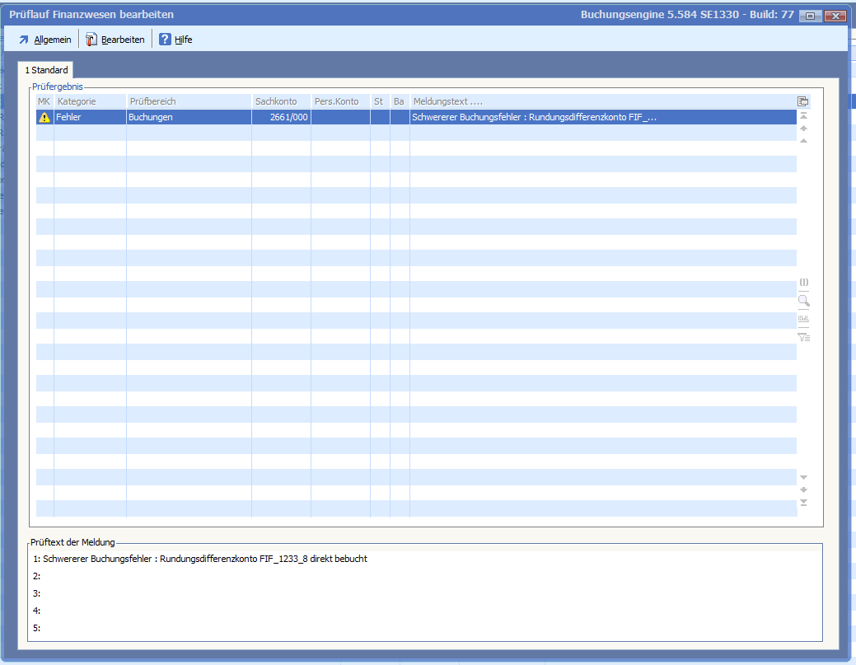Open the Allgemein menu
The height and width of the screenshot is (665, 856).
pos(45,40)
